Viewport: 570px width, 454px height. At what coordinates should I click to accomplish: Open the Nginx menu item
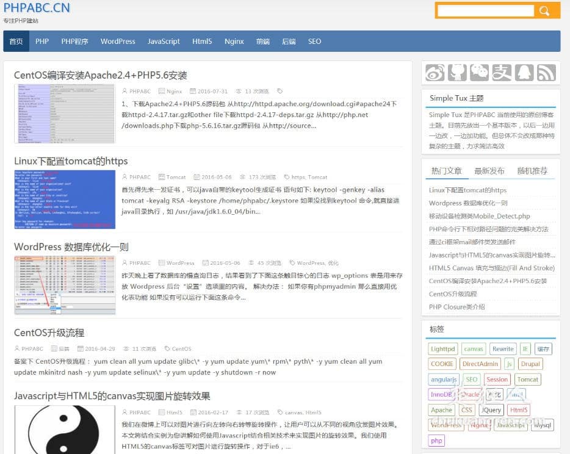[234, 41]
